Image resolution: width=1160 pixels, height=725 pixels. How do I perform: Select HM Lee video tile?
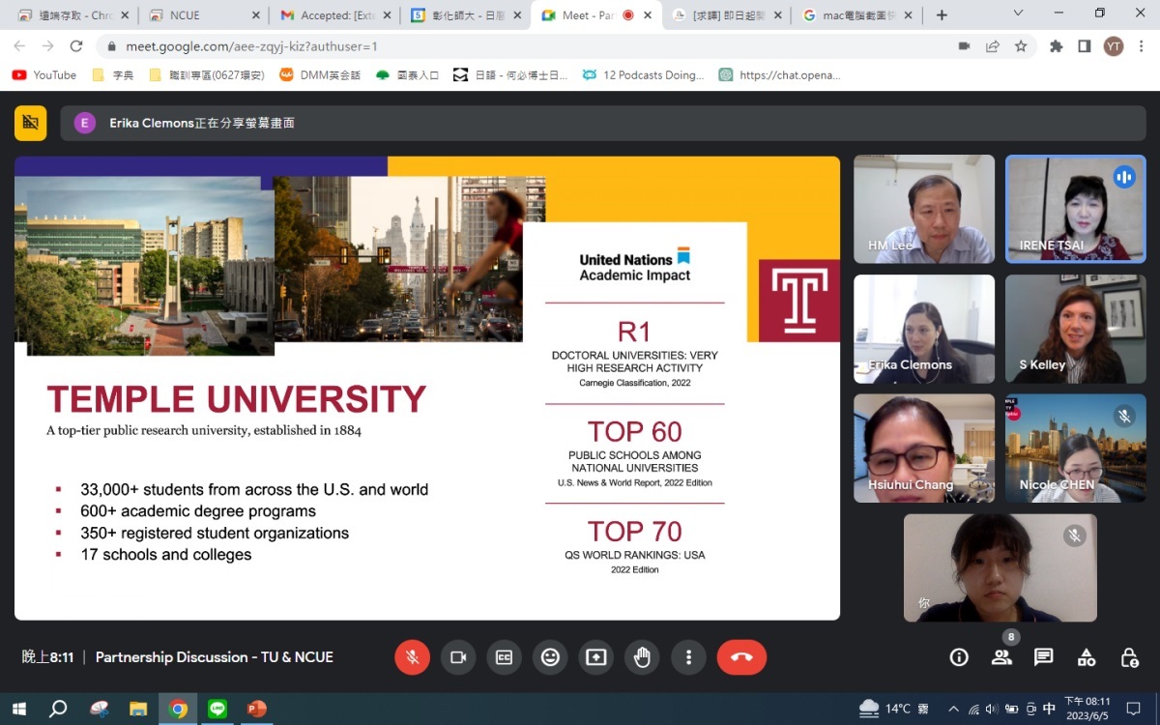tap(924, 209)
